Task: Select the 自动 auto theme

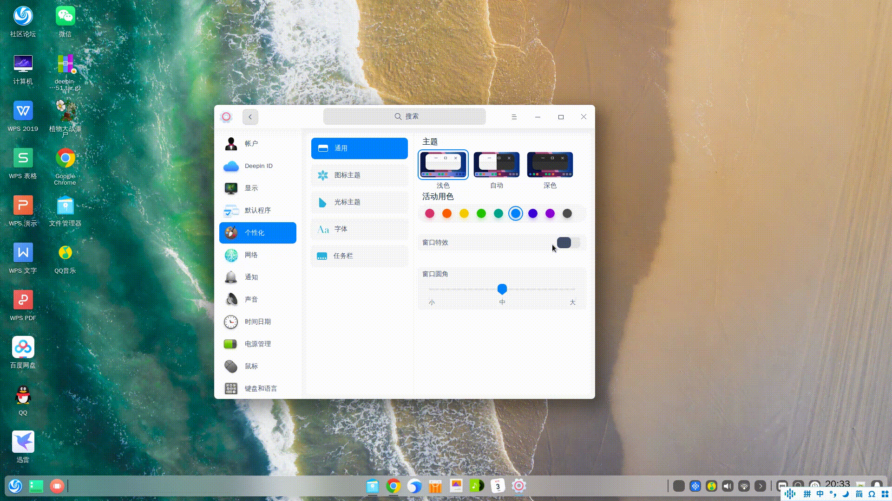Action: [x=496, y=165]
